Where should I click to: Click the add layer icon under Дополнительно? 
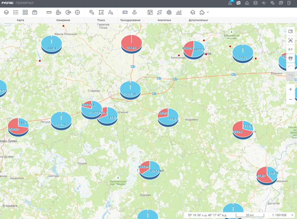193,12
